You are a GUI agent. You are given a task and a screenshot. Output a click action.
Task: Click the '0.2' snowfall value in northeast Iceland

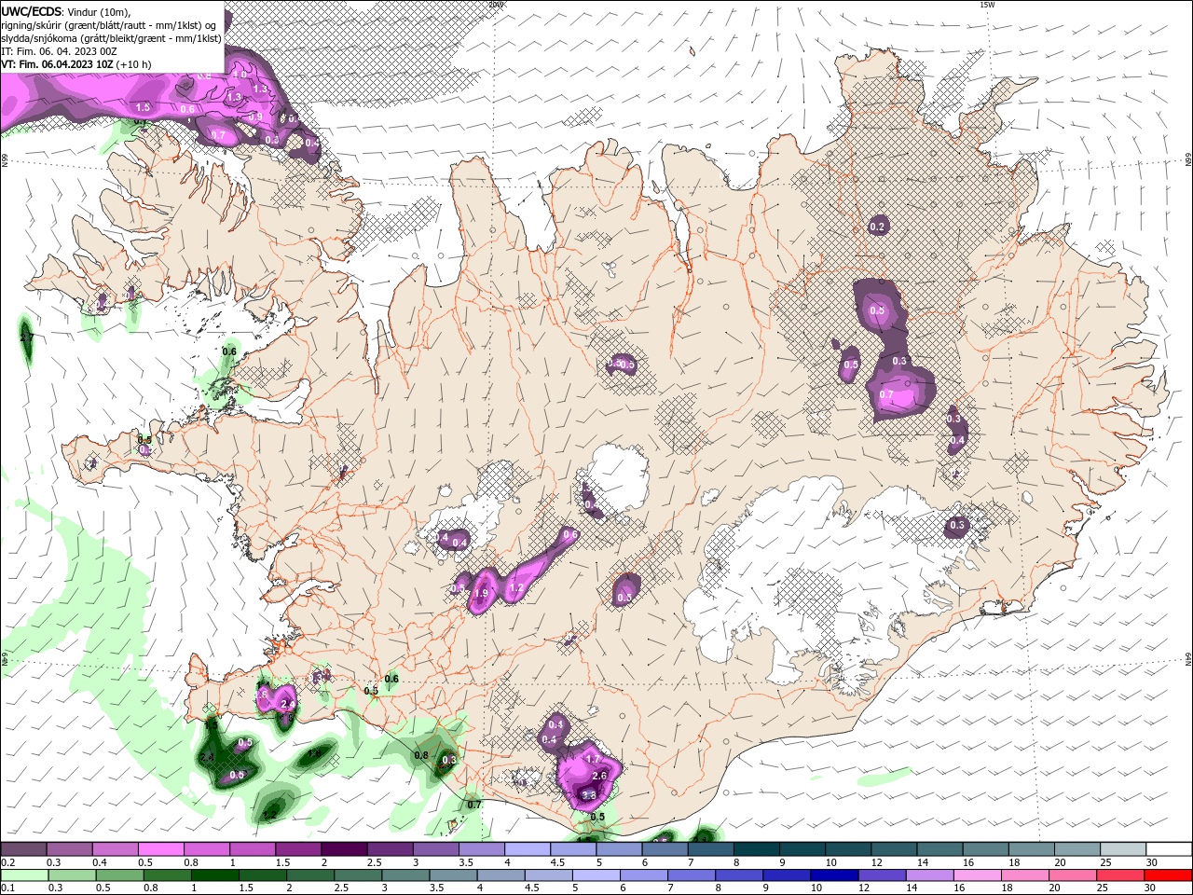tap(877, 227)
